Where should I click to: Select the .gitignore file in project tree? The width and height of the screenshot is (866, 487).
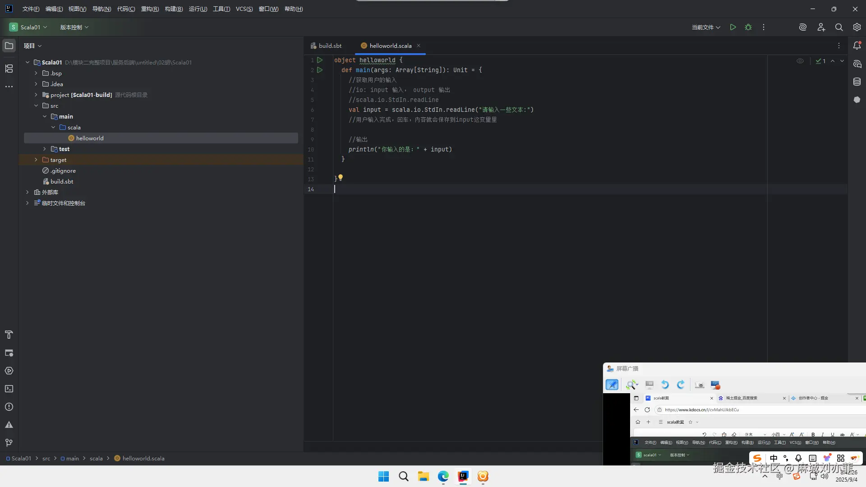pos(63,170)
